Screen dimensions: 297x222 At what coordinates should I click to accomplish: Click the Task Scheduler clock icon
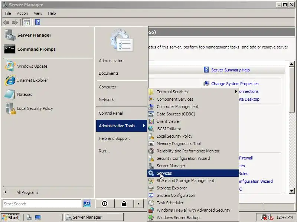151,203
